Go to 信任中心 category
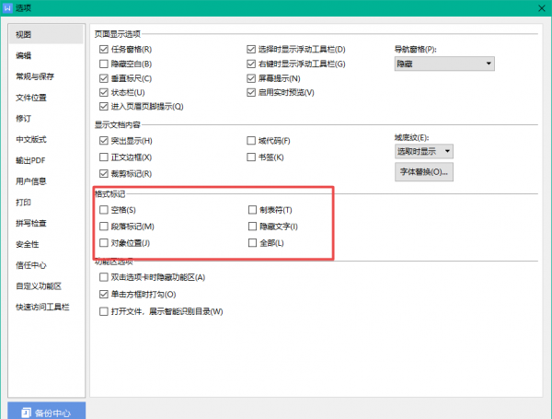The width and height of the screenshot is (552, 419). coord(31,265)
